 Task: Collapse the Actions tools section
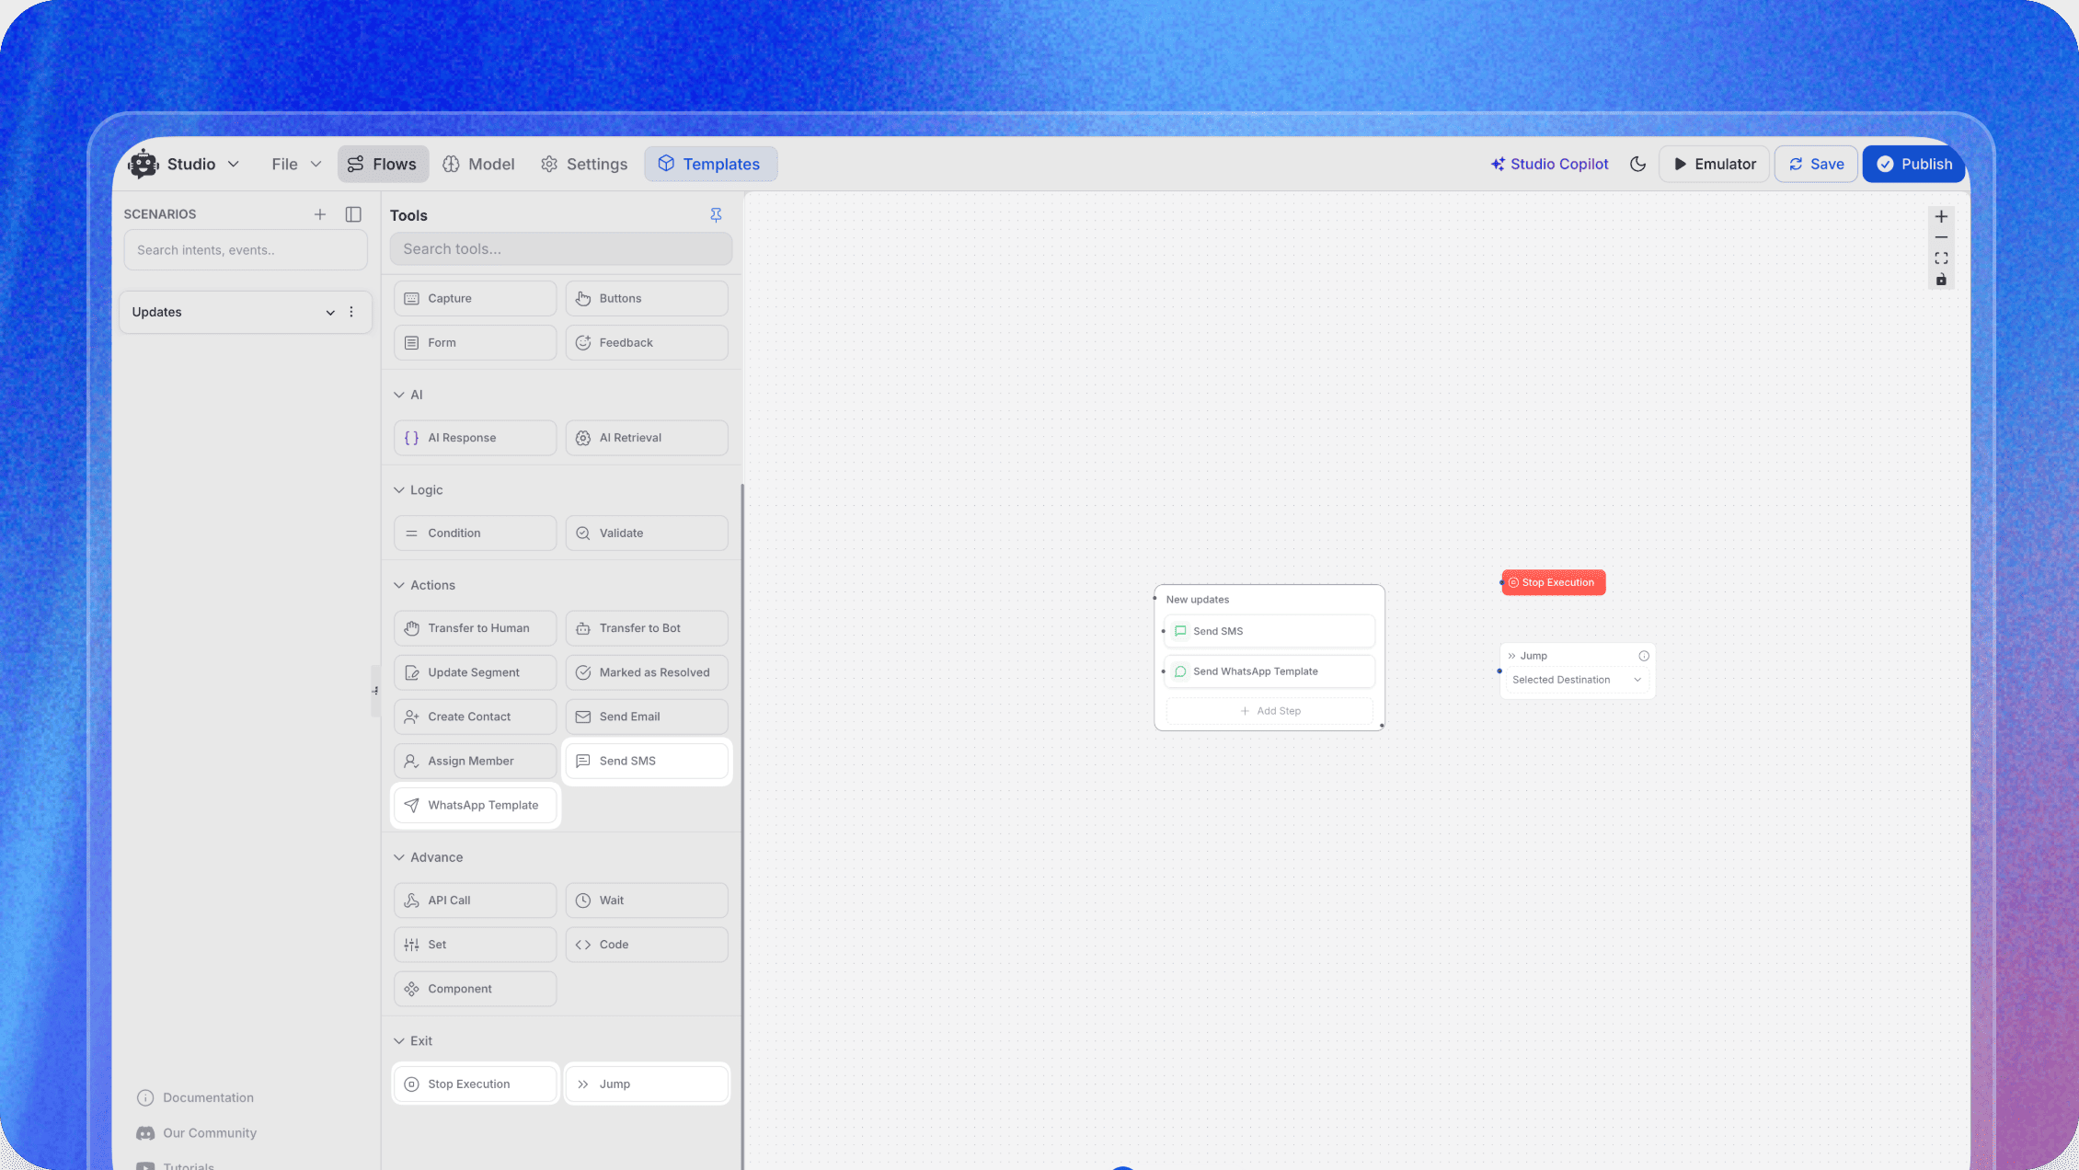(x=399, y=585)
